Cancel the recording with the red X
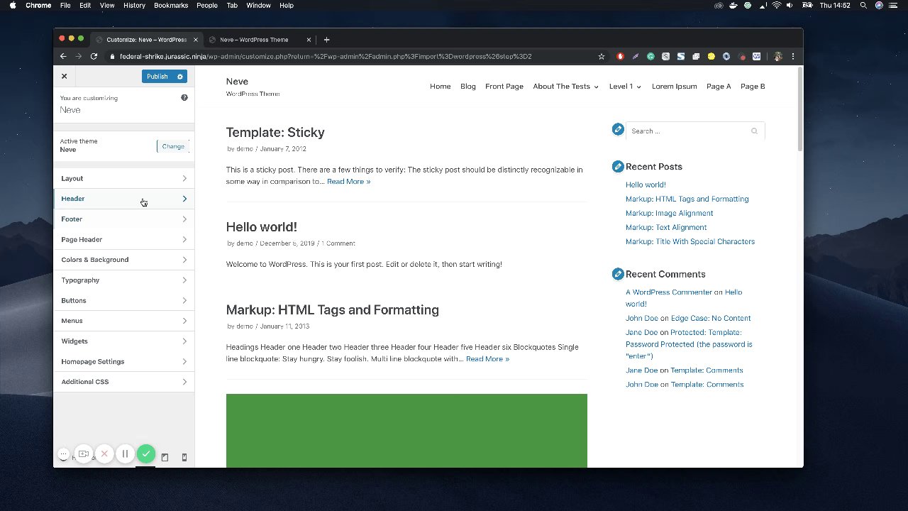Image resolution: width=908 pixels, height=511 pixels. click(x=104, y=454)
